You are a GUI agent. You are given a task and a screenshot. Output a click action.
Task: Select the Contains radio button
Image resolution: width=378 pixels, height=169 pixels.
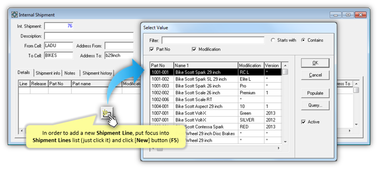(x=303, y=40)
